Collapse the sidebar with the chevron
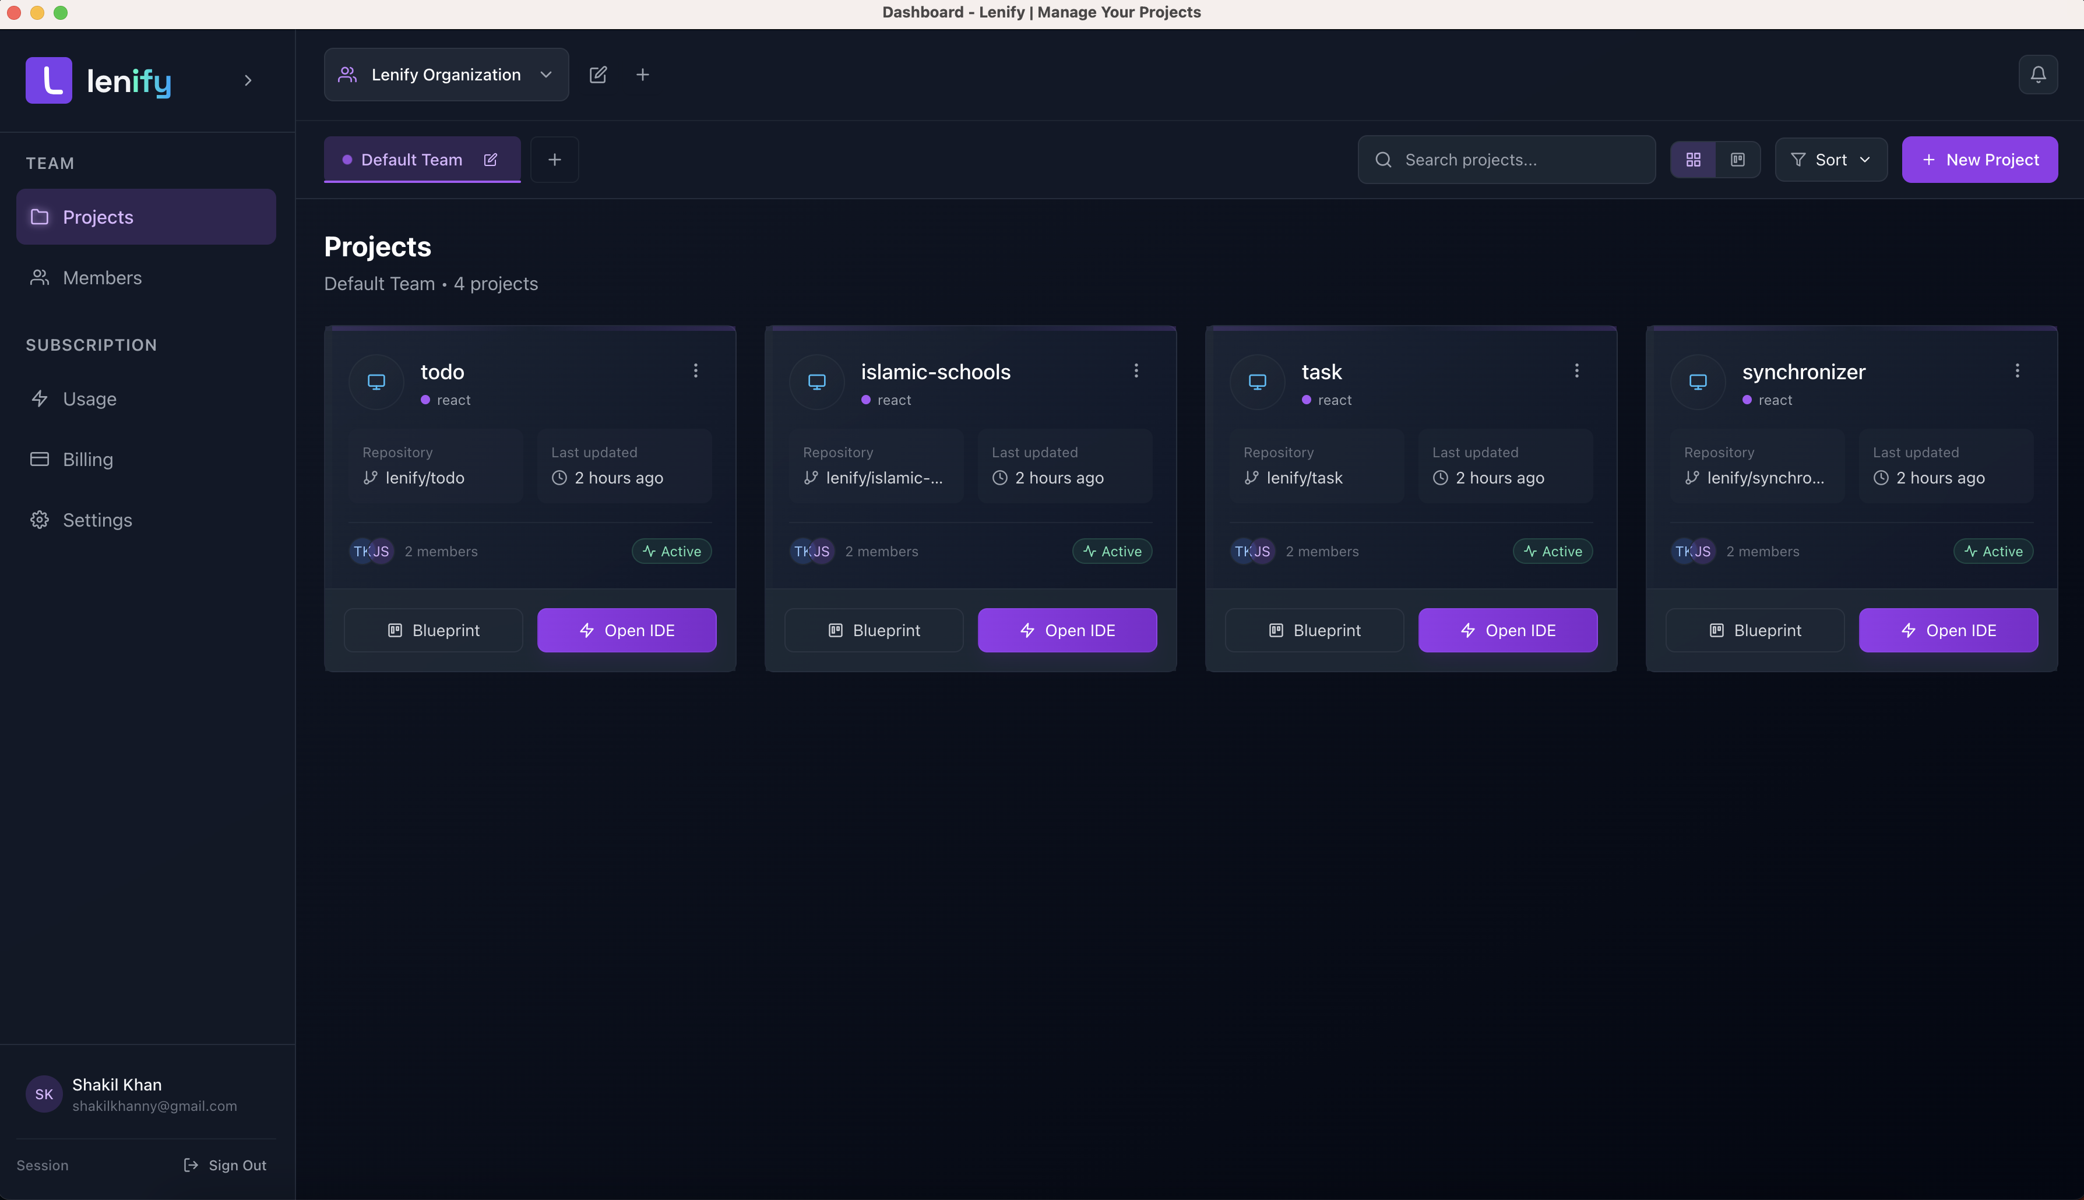 (247, 80)
